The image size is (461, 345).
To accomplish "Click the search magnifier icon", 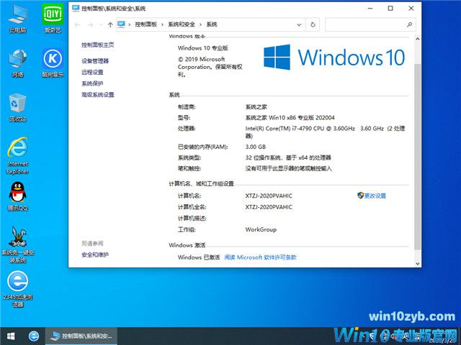I will (409, 24).
